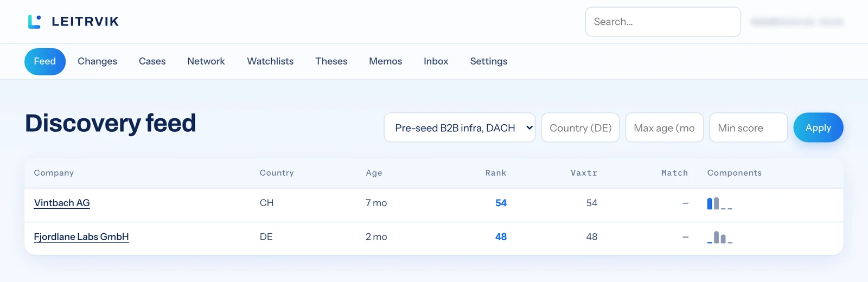Click the blue rank value 48
Viewport: 868px width, 282px height.
pyautogui.click(x=501, y=237)
